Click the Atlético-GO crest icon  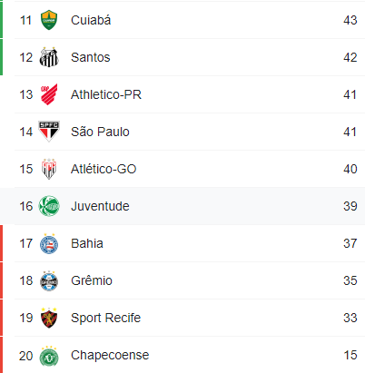click(x=49, y=169)
